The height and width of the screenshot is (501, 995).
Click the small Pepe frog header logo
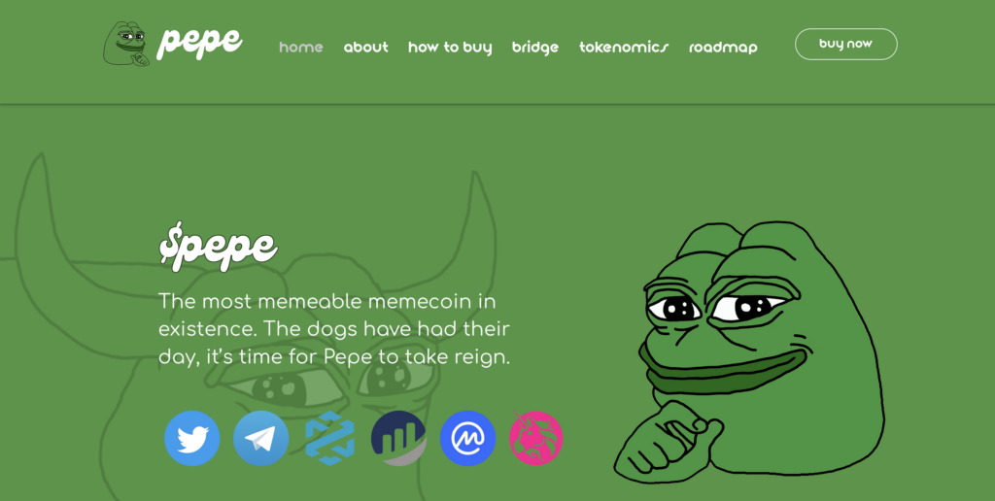click(x=126, y=44)
